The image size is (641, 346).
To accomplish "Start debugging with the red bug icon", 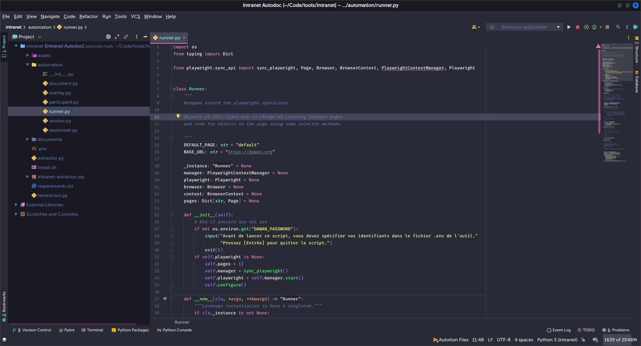I will point(578,27).
